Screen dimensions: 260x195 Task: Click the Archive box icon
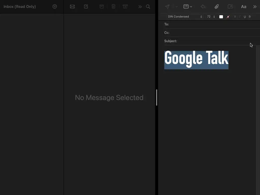[x=102, y=6]
